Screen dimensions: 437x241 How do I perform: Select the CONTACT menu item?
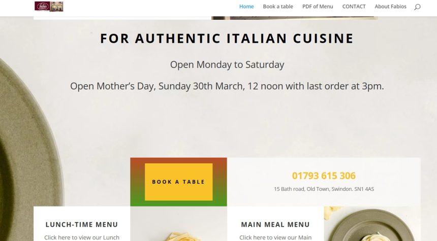coord(354,7)
